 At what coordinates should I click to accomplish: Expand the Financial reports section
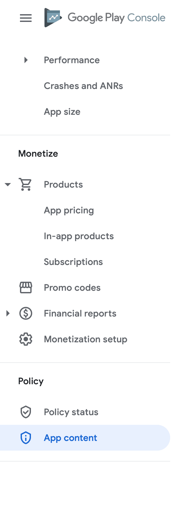tap(7, 313)
